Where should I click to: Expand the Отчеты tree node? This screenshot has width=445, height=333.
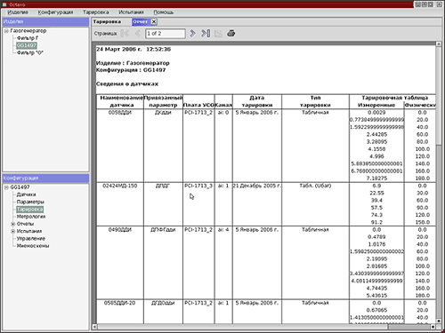[x=13, y=224]
